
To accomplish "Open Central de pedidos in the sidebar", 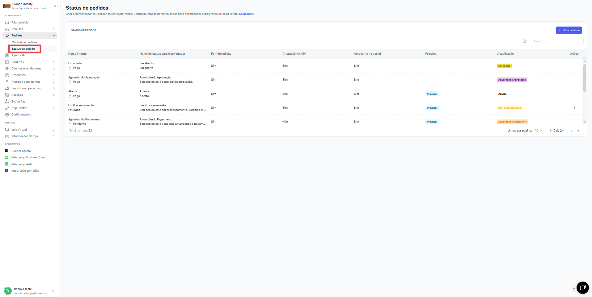I will pos(24,42).
